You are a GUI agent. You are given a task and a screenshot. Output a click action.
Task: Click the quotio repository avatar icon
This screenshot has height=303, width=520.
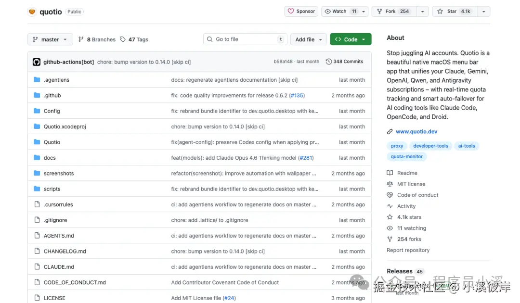(x=32, y=12)
